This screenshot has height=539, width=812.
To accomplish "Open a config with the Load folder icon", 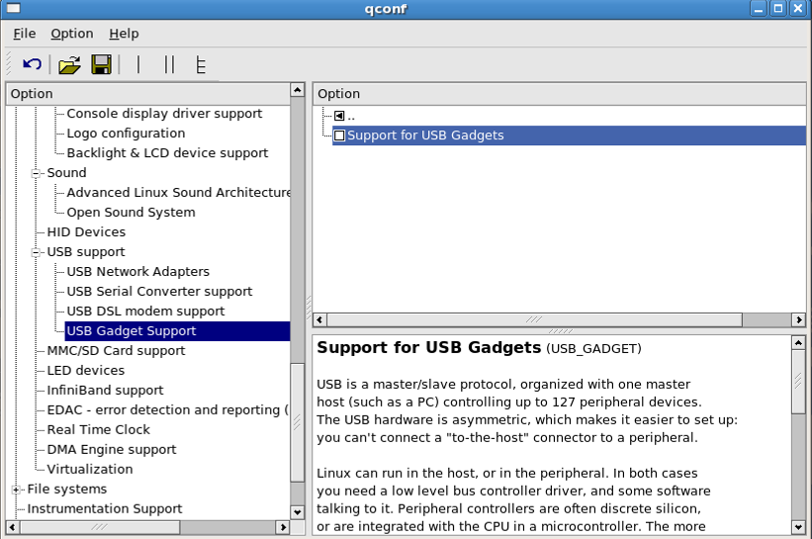I will 69,64.
